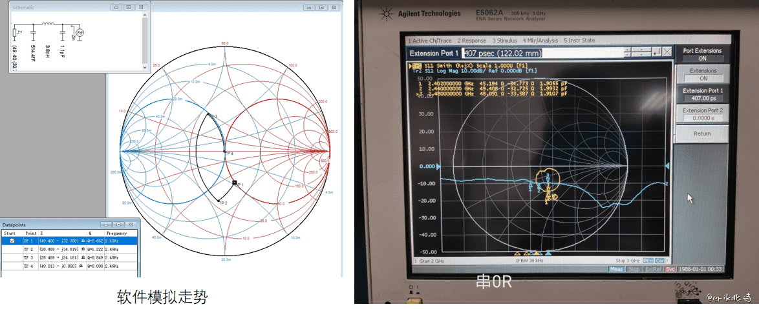759x309 pixels.
Task: Close the Extension Port 1 entry bar
Action: (x=667, y=52)
